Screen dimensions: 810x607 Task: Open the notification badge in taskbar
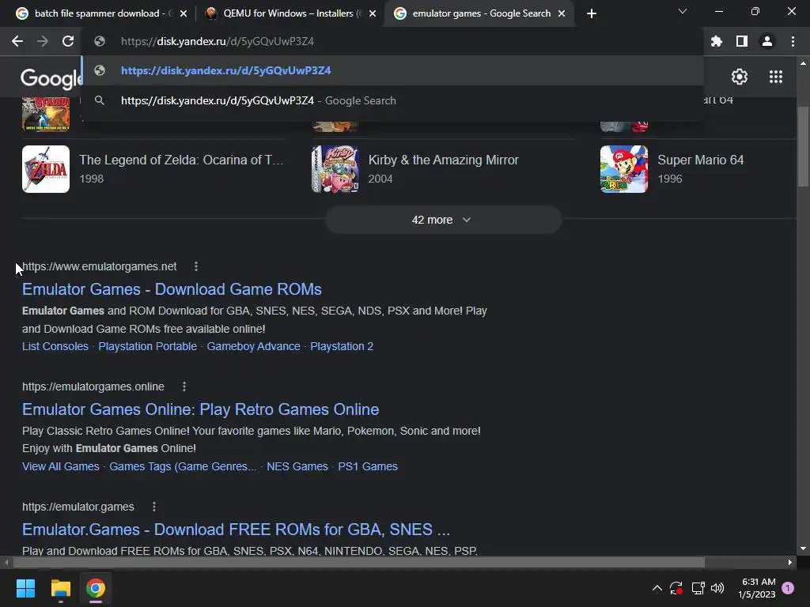point(788,588)
